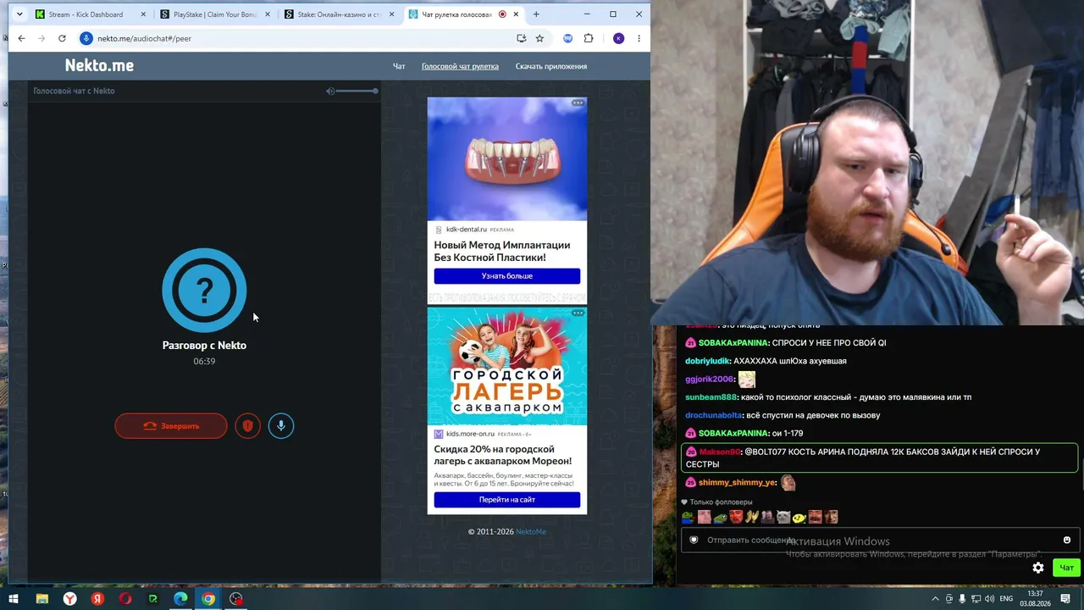Click the Отправить сообщение chat input field
This screenshot has height=610, width=1084.
click(878, 541)
